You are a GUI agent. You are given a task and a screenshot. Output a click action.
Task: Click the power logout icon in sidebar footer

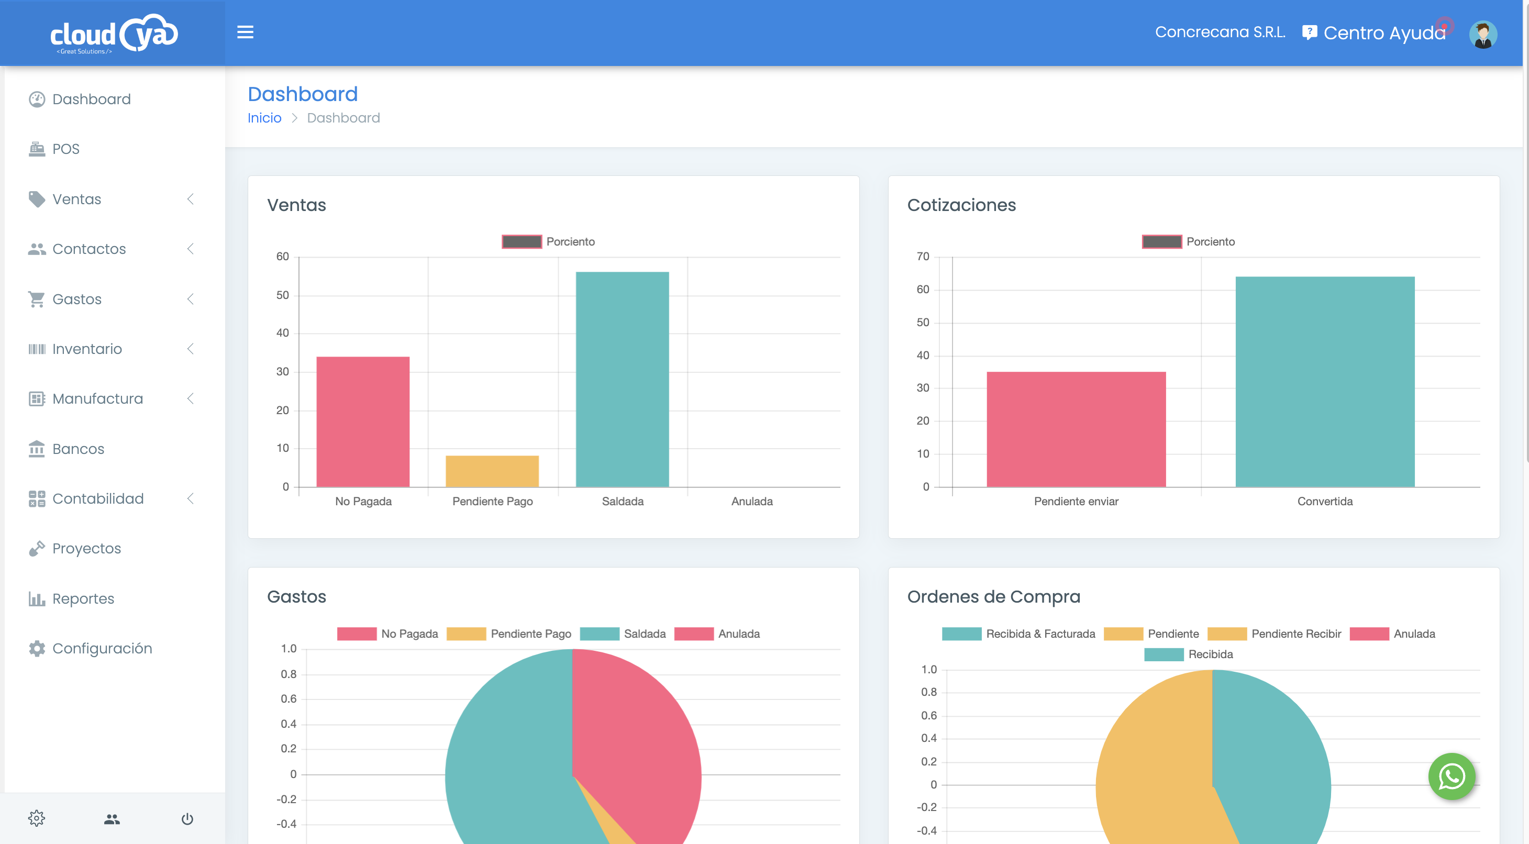(187, 819)
